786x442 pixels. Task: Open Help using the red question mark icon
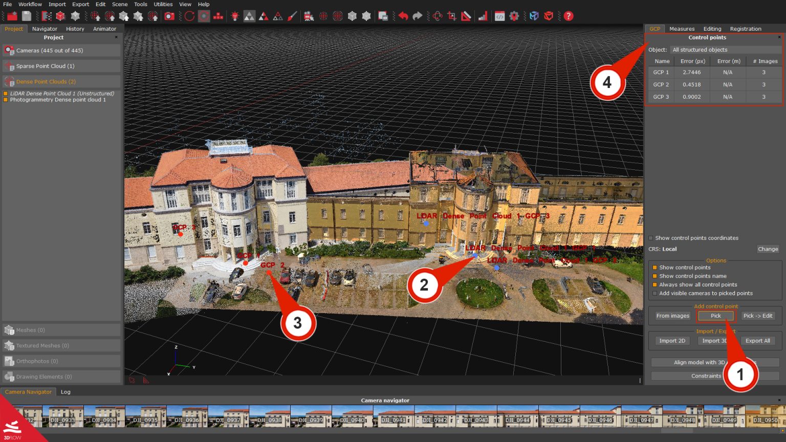(568, 16)
